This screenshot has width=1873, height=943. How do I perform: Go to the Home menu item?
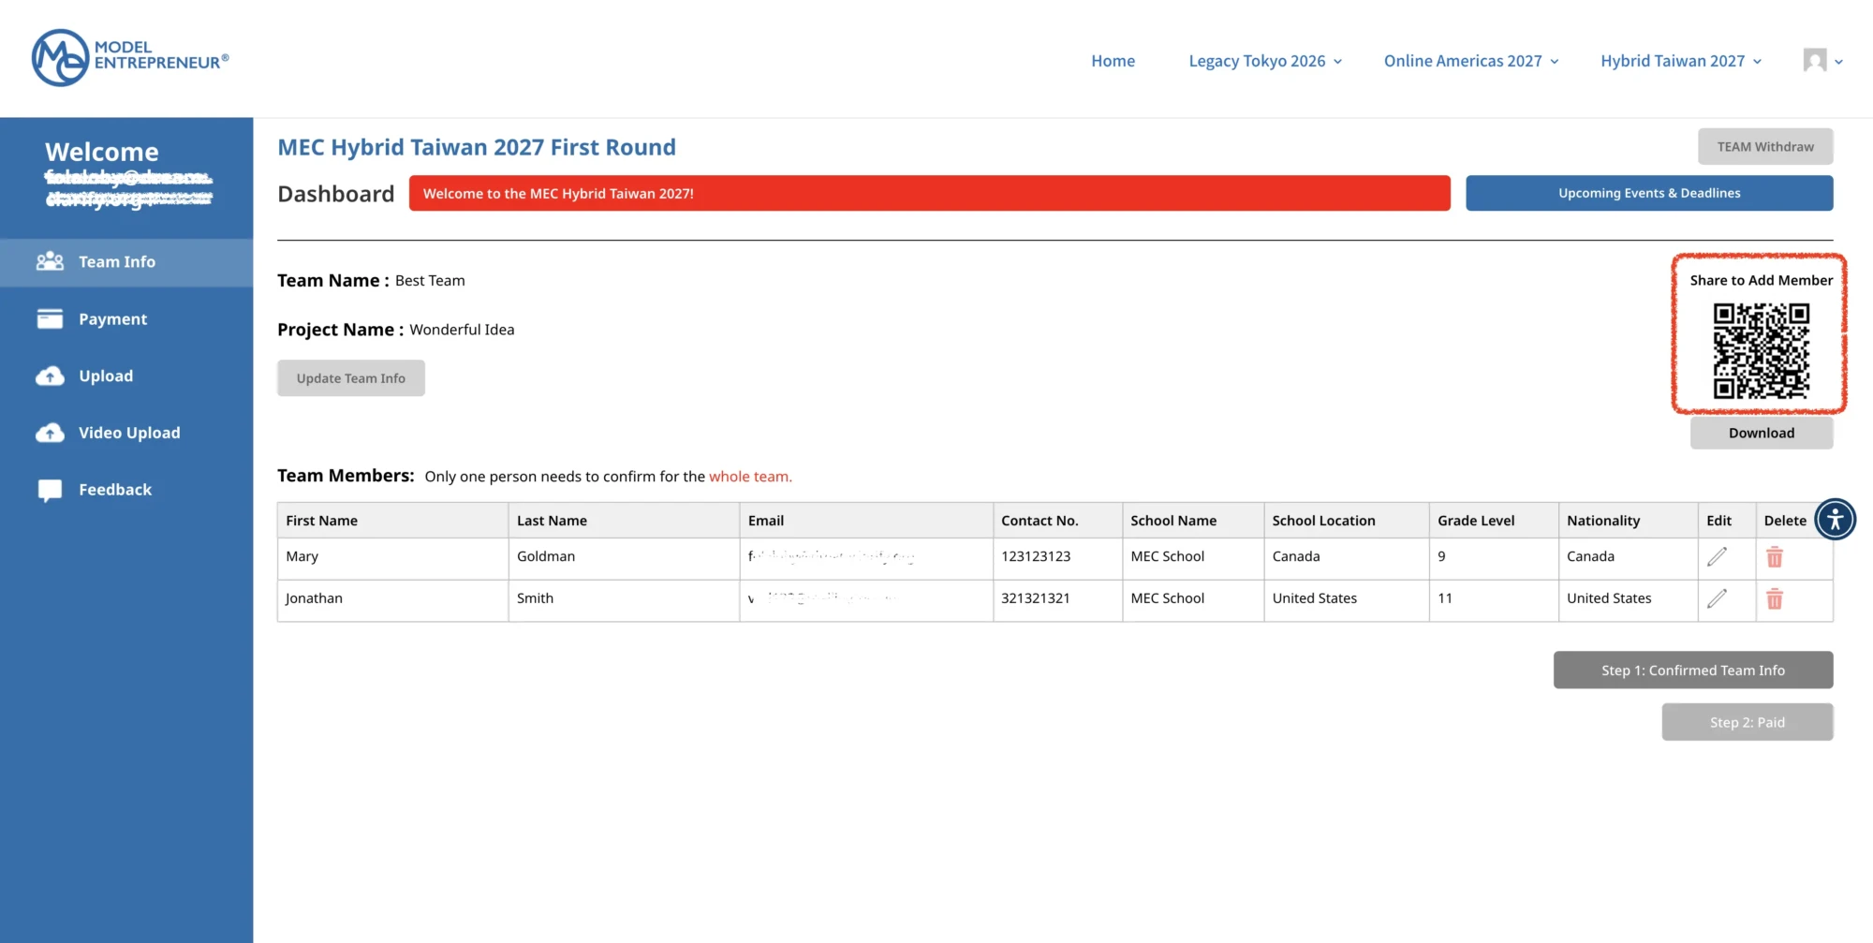tap(1113, 61)
